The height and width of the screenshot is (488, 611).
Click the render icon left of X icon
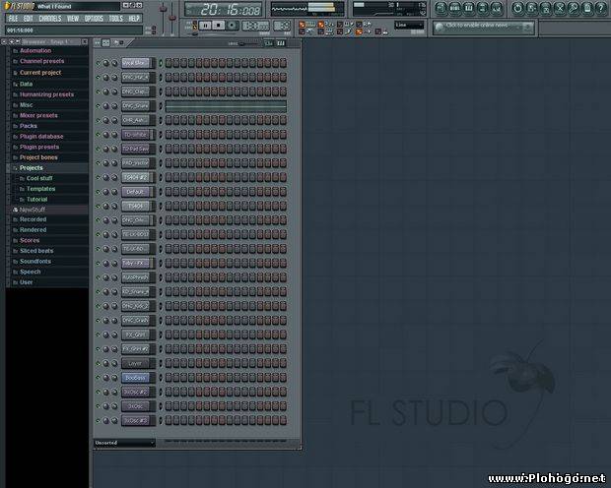pyautogui.click(x=546, y=8)
